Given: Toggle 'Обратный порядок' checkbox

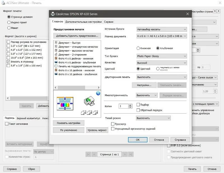Looking at the screenshot, I should coord(138,110).
